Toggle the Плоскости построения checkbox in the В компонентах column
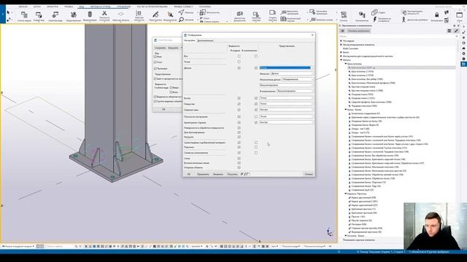This screenshot has height=262, width=467. 256,116
